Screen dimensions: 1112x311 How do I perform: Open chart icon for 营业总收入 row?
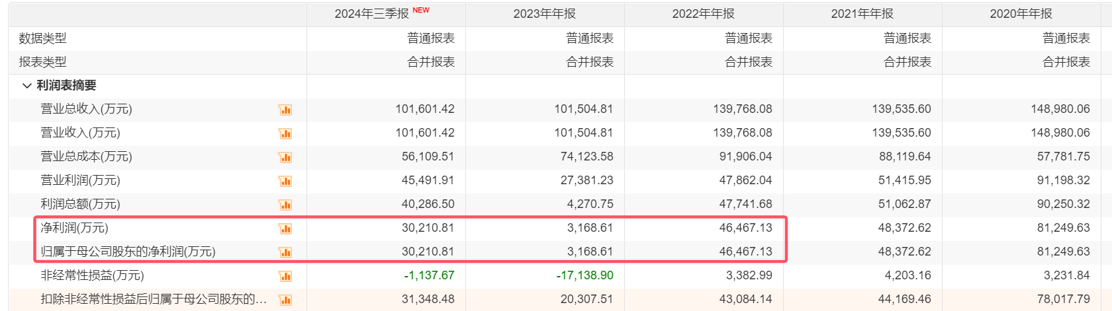pos(285,110)
